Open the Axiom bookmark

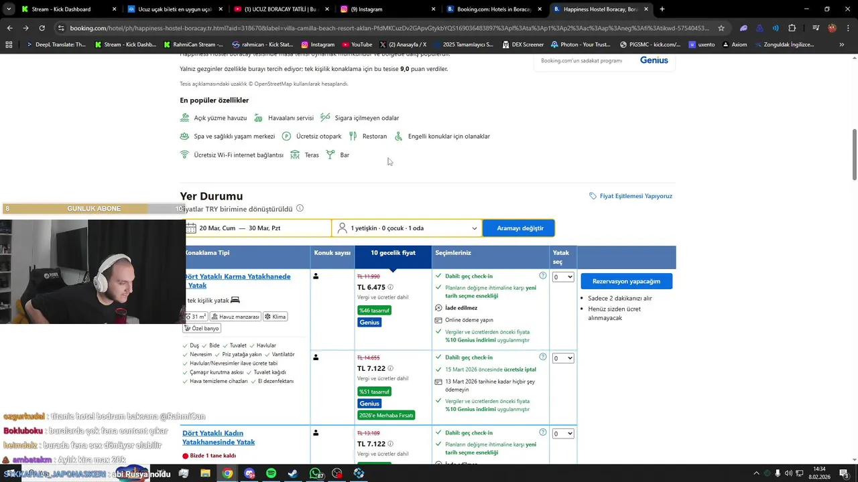[x=733, y=44]
